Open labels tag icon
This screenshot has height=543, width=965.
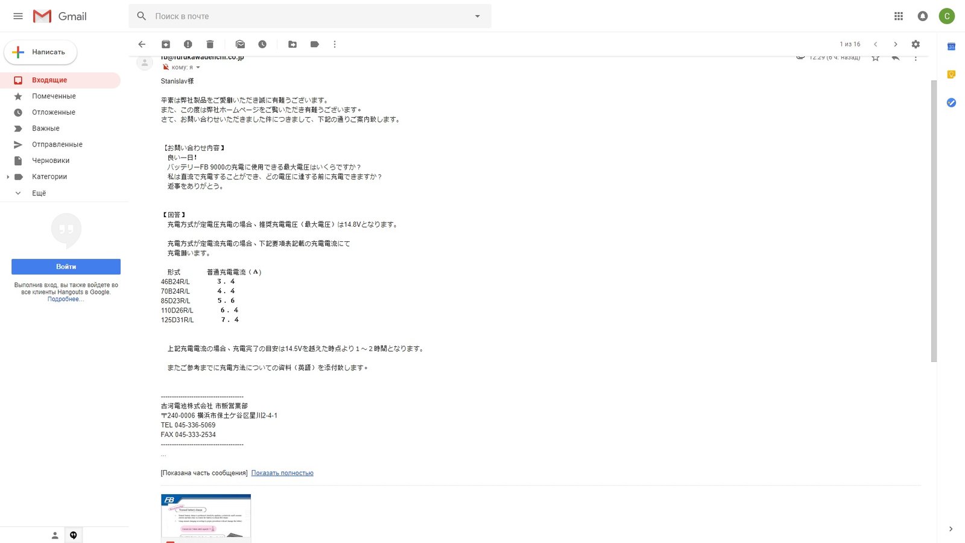point(314,44)
